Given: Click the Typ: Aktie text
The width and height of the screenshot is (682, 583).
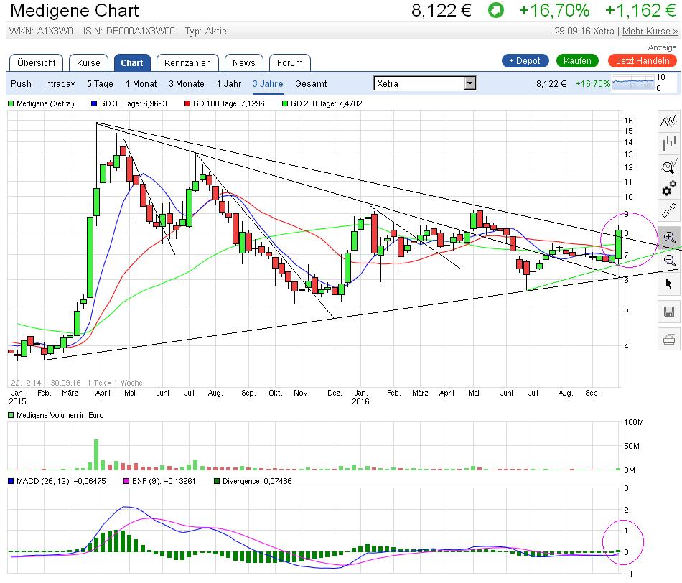Looking at the screenshot, I should (x=206, y=32).
